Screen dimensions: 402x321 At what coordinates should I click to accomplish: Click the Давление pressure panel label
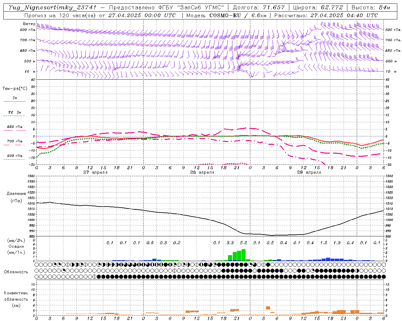(x=16, y=194)
